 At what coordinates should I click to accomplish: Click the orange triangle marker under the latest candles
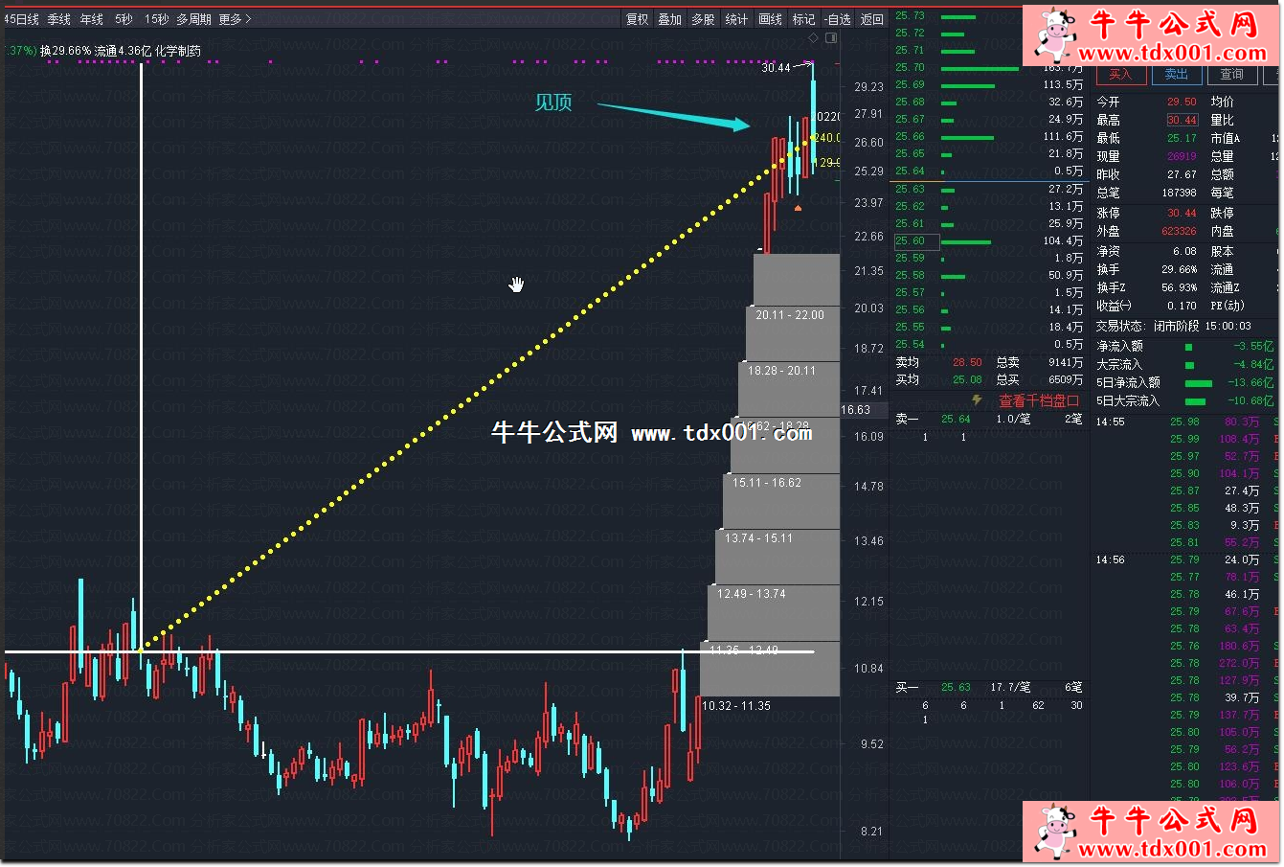tap(798, 207)
